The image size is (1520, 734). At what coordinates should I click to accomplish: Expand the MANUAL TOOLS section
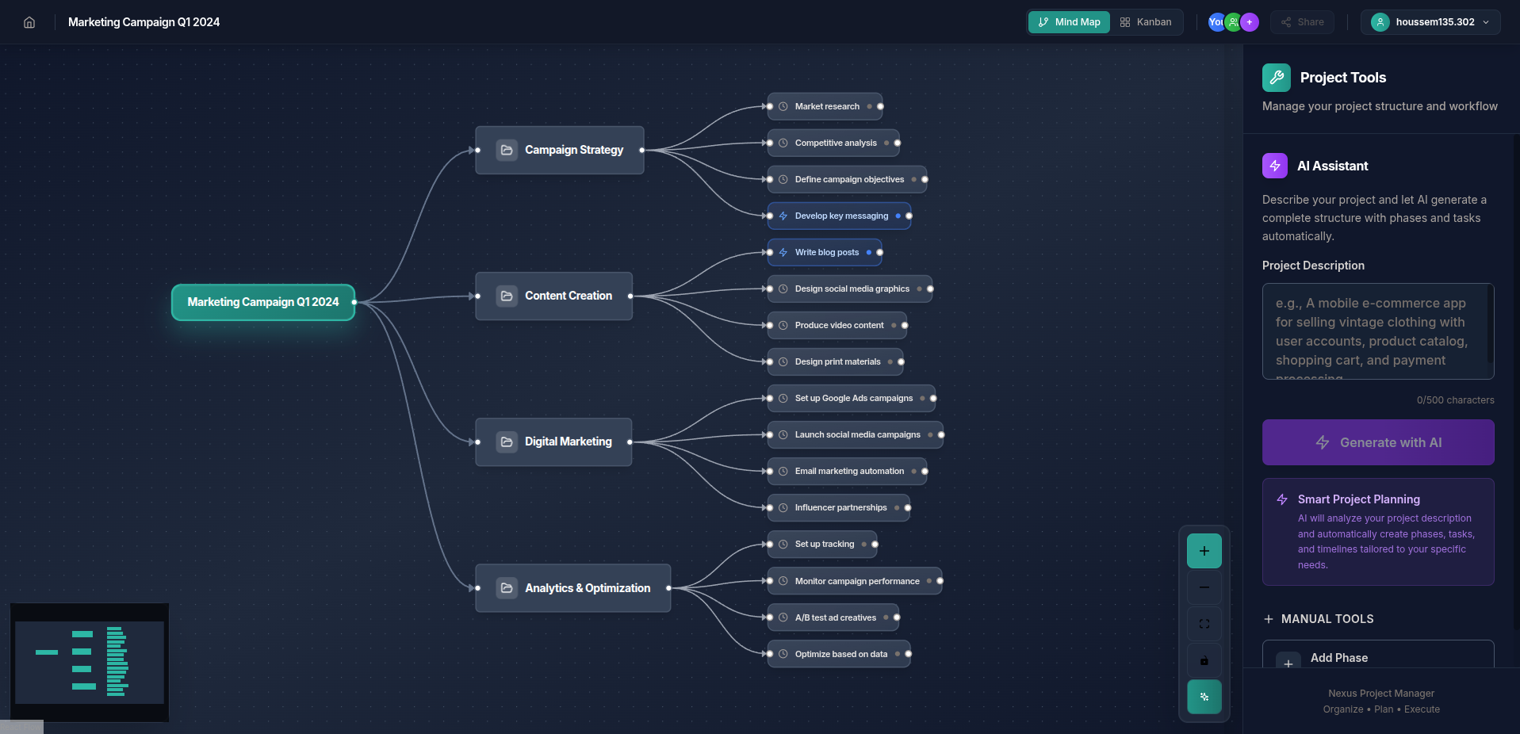click(x=1318, y=619)
